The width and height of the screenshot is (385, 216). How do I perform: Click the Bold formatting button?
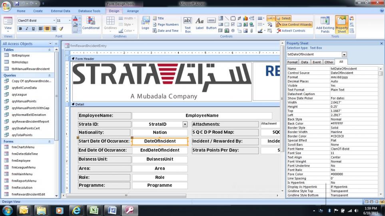20,29
